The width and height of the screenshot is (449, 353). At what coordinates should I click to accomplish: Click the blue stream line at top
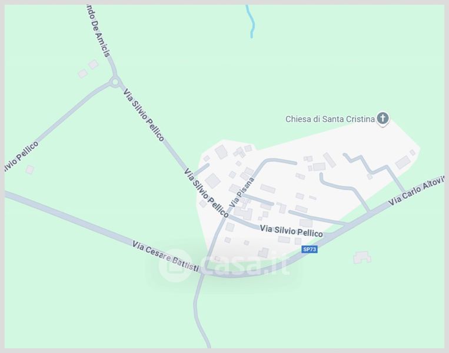251,21
